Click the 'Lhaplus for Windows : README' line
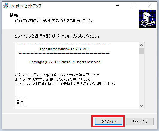Image resolution: width=159 pixels, height=131 pixels. [64, 49]
